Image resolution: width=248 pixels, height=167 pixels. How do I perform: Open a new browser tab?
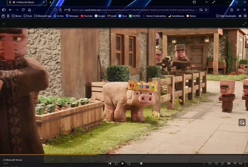[x=50, y=2]
